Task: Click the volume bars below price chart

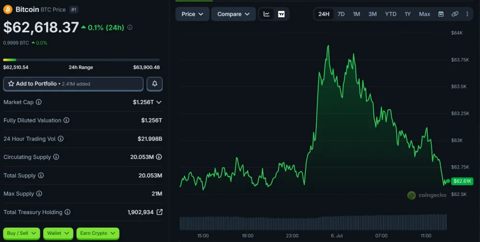Action: pyautogui.click(x=313, y=222)
